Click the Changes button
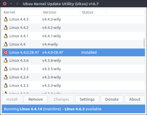 tap(61, 99)
